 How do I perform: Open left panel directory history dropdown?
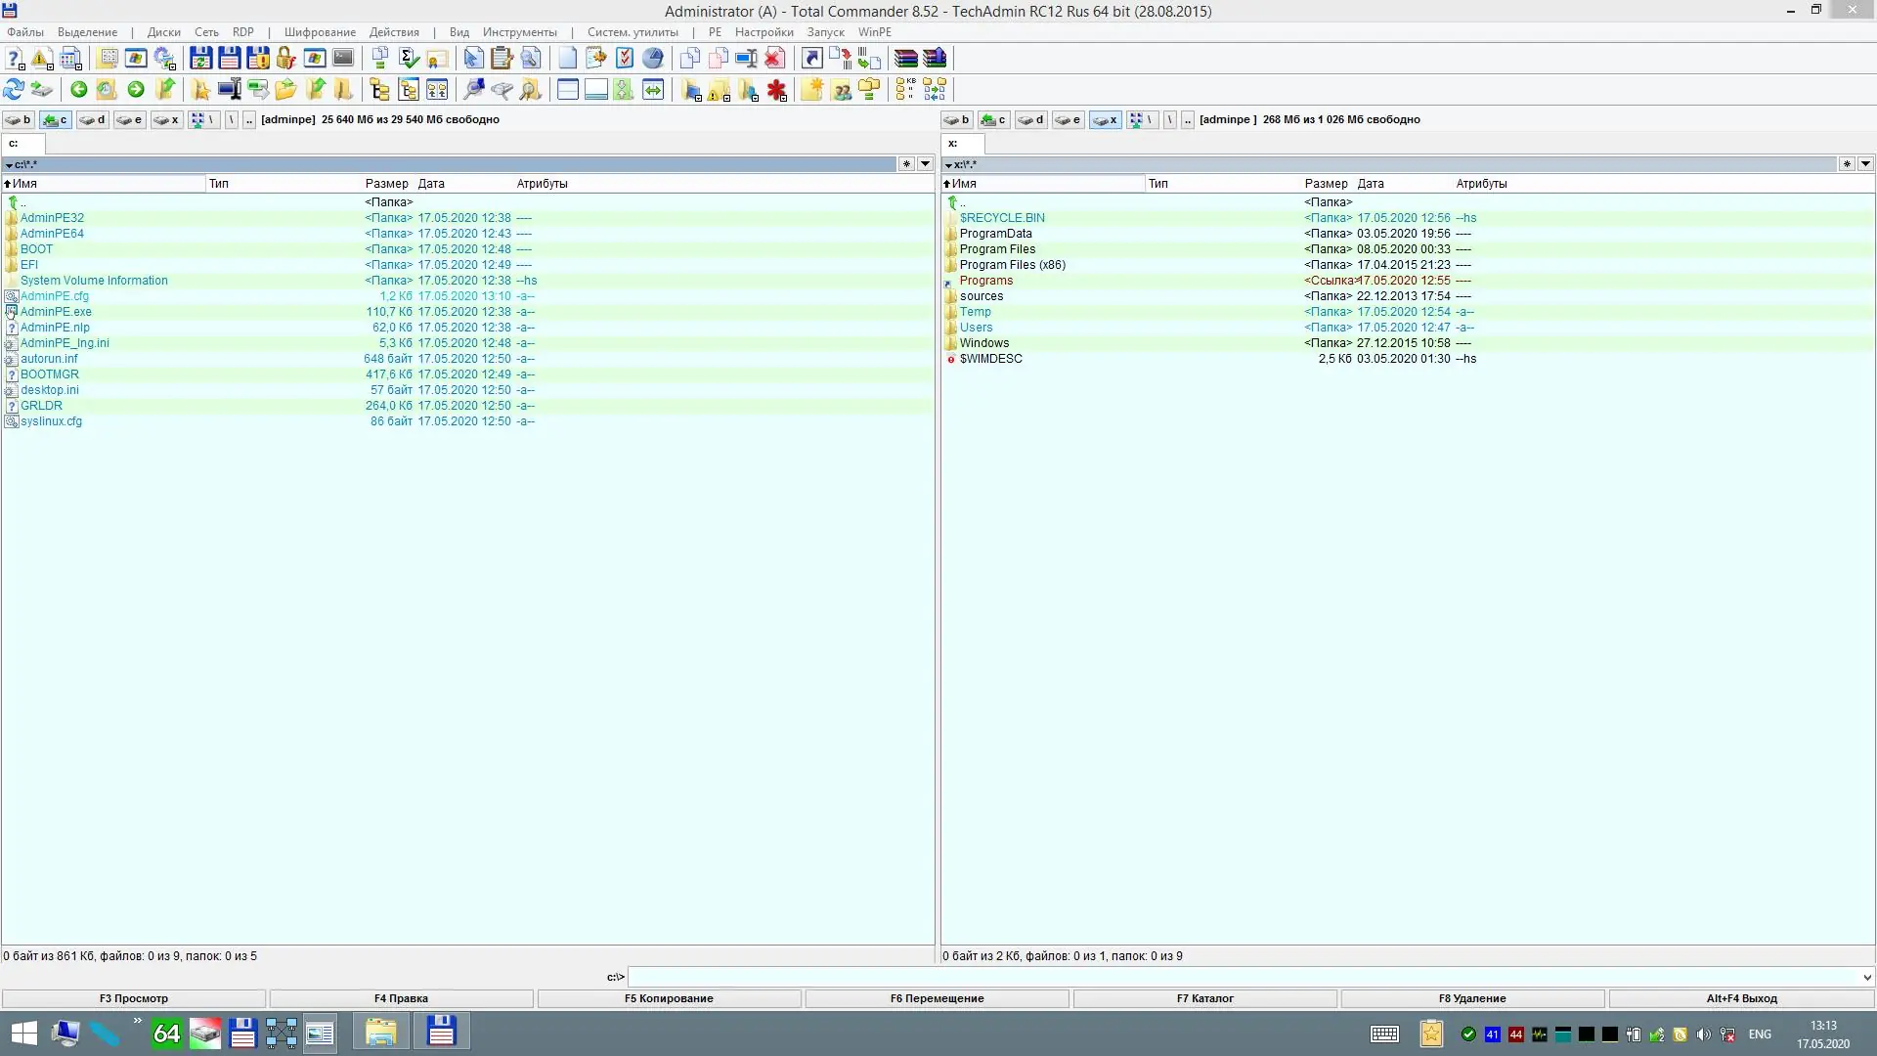[925, 164]
